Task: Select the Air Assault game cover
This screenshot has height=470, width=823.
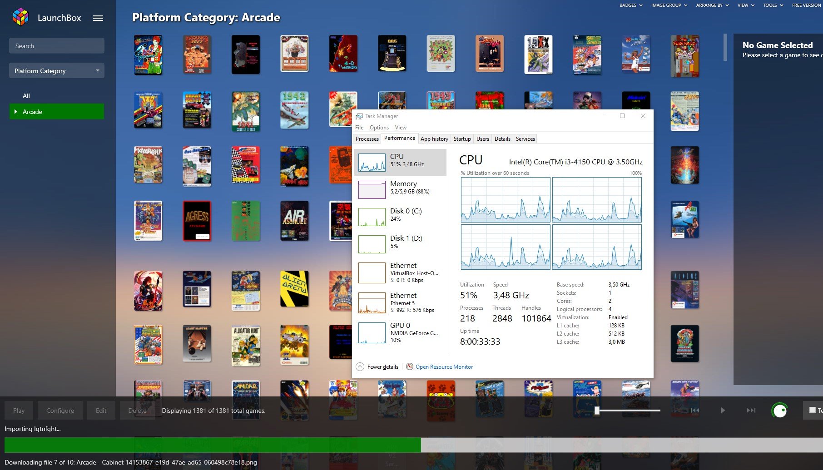Action: [294, 221]
